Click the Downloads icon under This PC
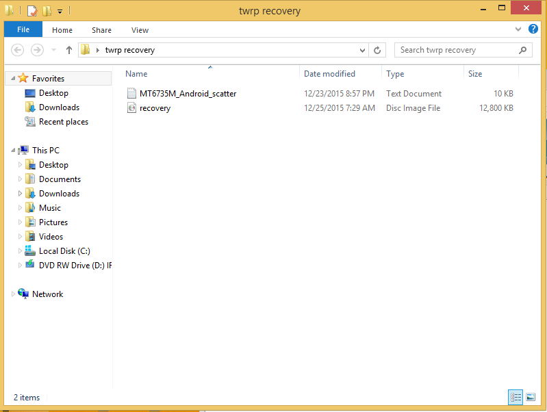The image size is (547, 412). click(30, 193)
